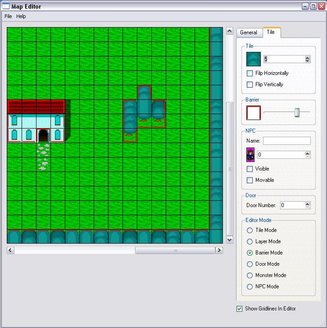Enable Flip Horizontally checkbox

click(250, 73)
